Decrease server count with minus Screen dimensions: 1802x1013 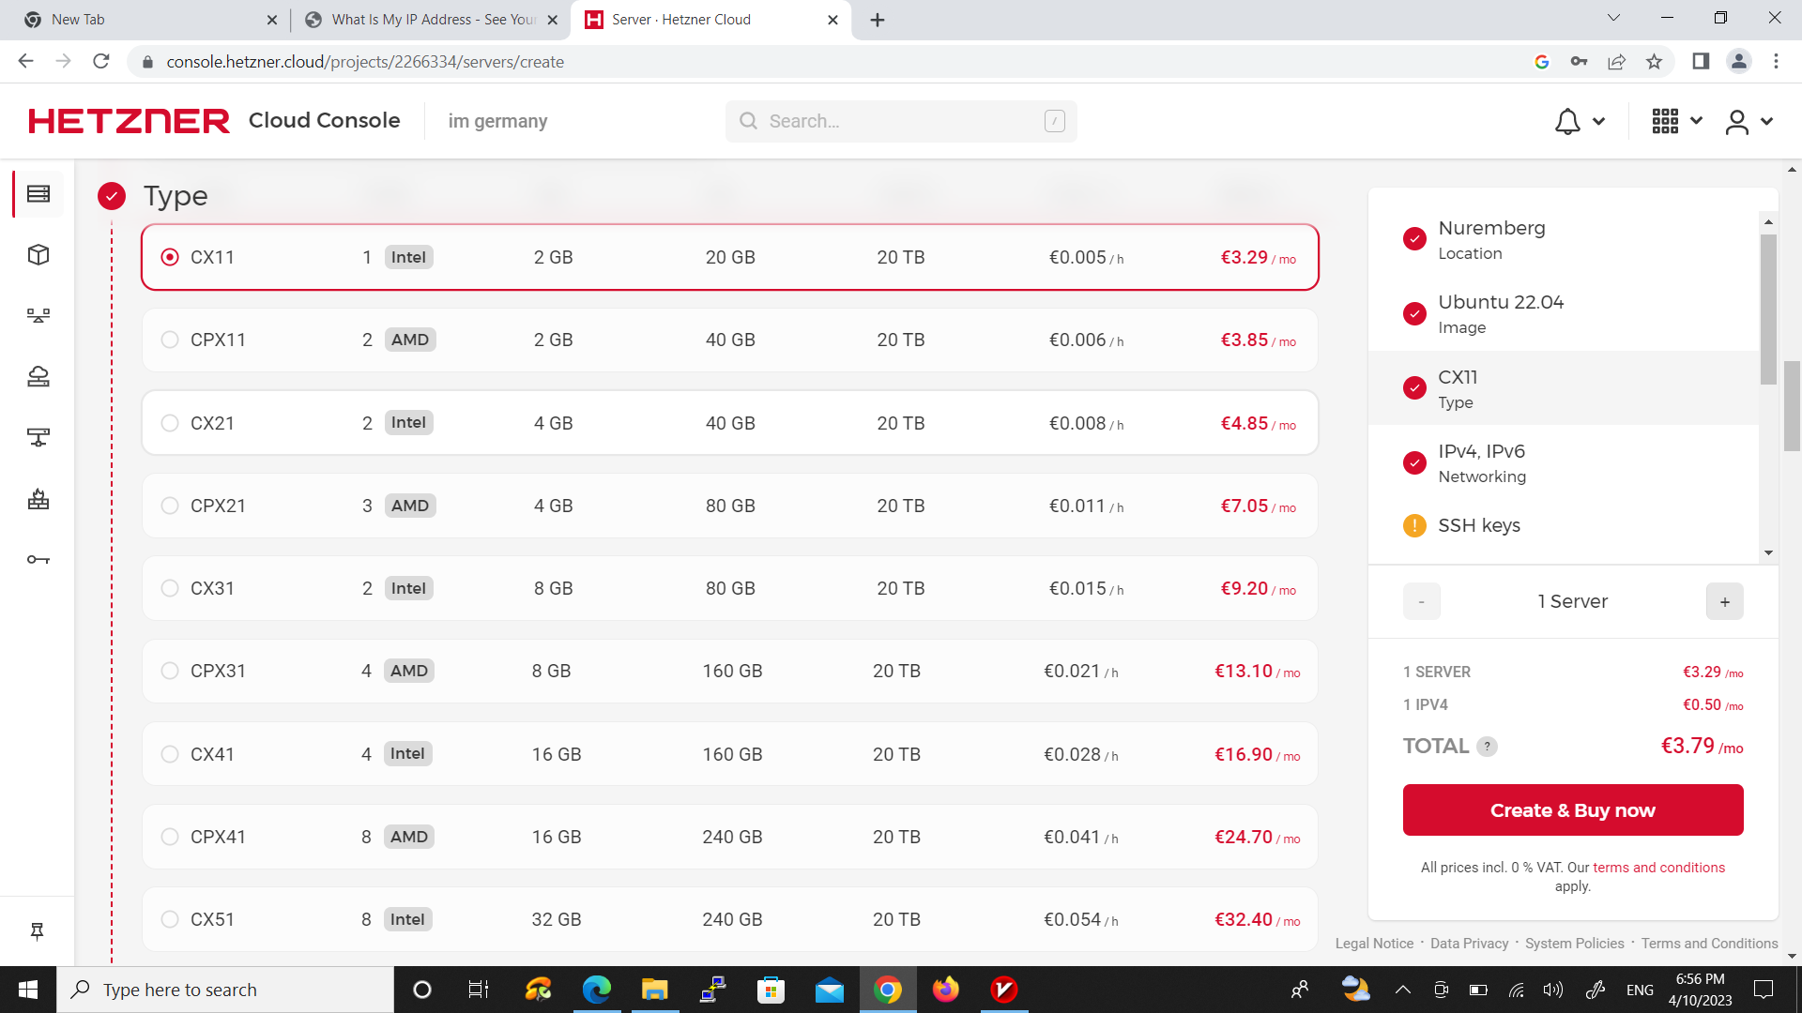(x=1422, y=602)
